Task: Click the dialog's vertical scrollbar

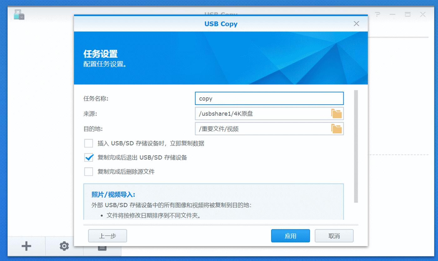Action: click(356, 146)
